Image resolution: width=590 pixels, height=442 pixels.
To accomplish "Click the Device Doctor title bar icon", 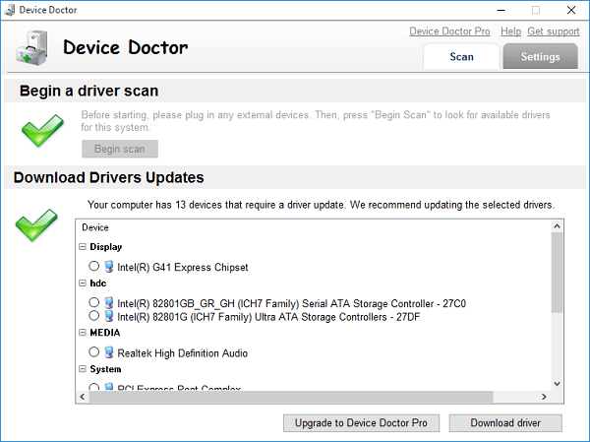I will coord(10,10).
